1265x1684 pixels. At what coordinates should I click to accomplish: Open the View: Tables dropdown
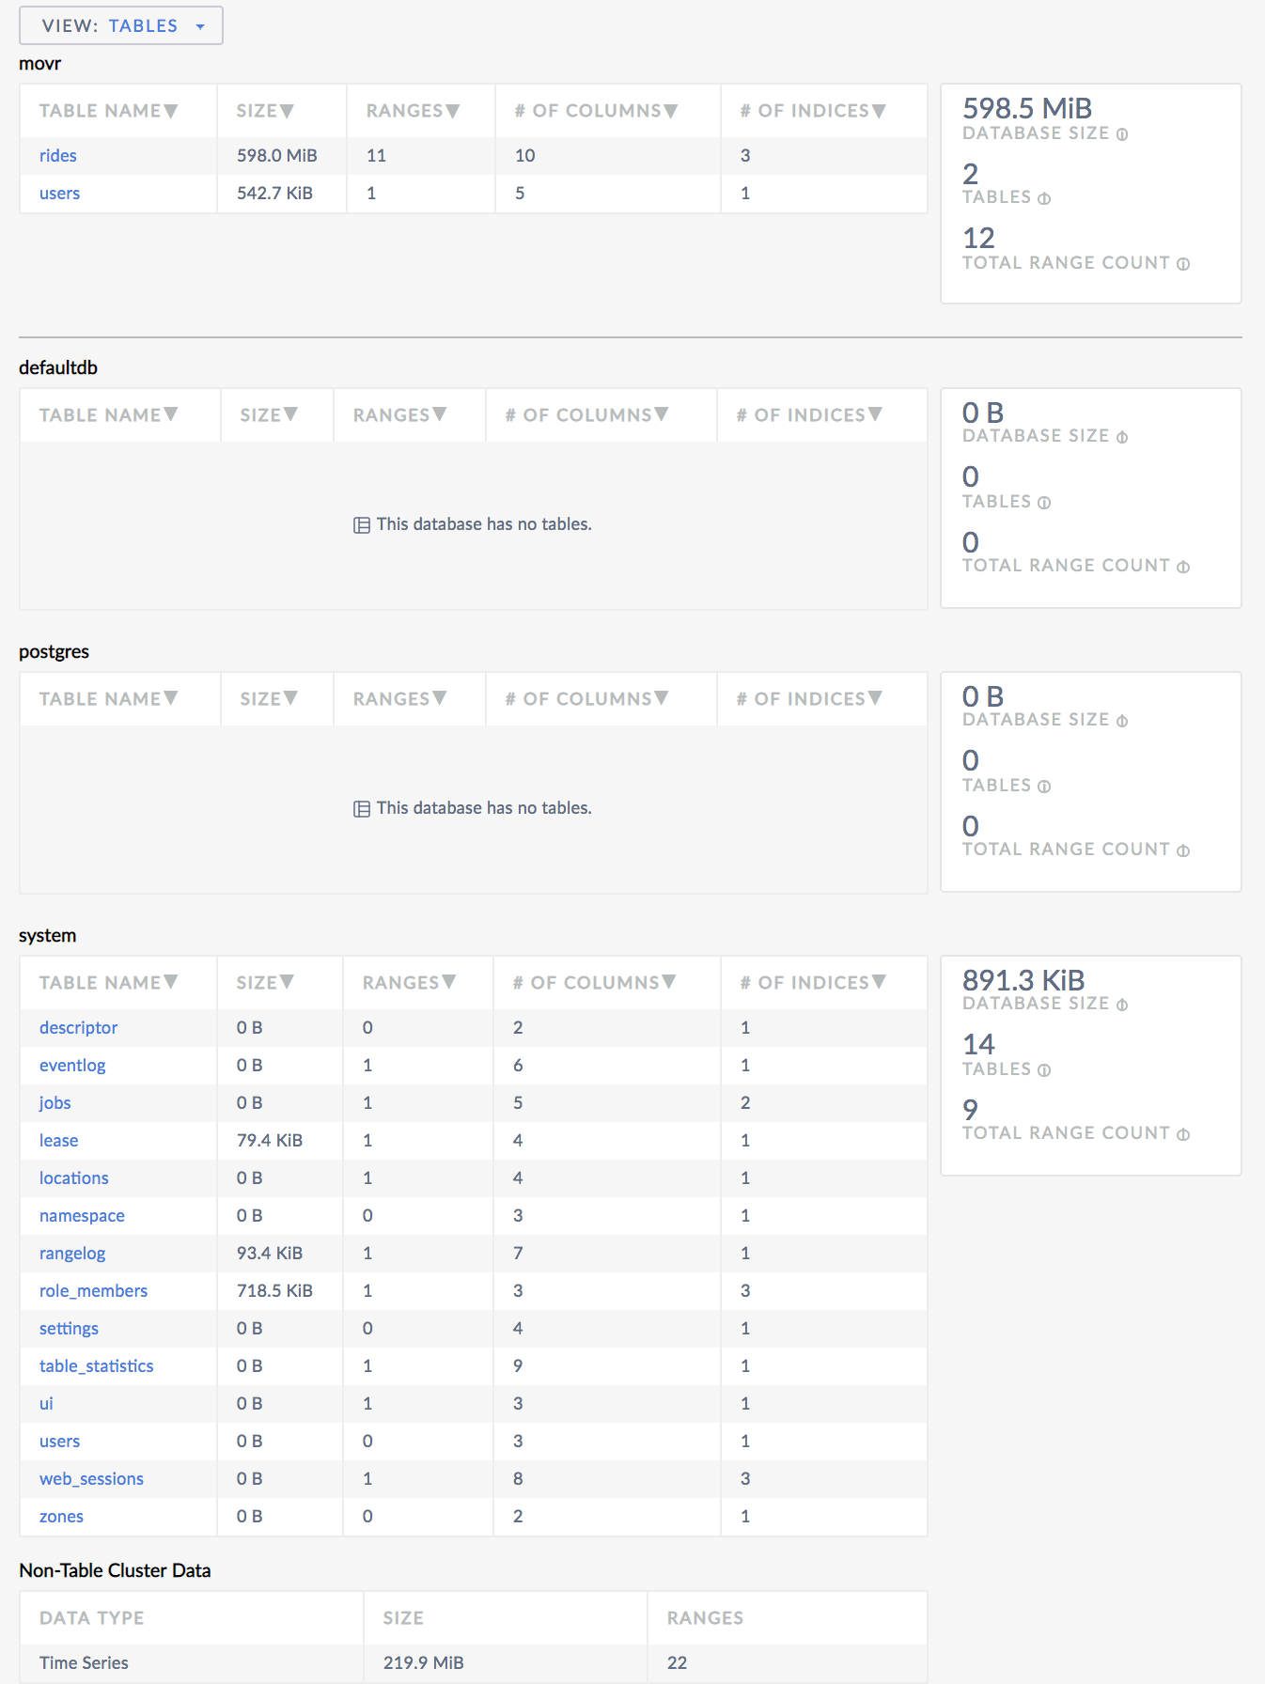coord(121,25)
